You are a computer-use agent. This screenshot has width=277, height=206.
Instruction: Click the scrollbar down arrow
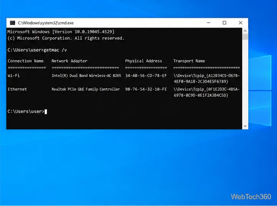[x=245, y=126]
